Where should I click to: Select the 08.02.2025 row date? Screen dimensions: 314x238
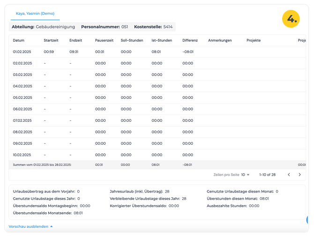click(22, 132)
